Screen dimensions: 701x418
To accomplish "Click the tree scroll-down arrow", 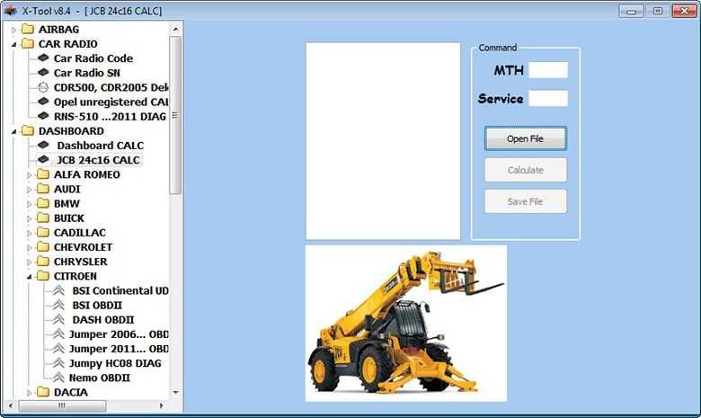I will (175, 392).
